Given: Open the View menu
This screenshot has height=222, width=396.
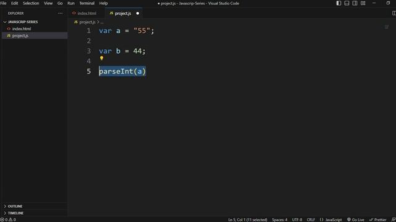Looking at the screenshot, I should (x=48, y=3).
